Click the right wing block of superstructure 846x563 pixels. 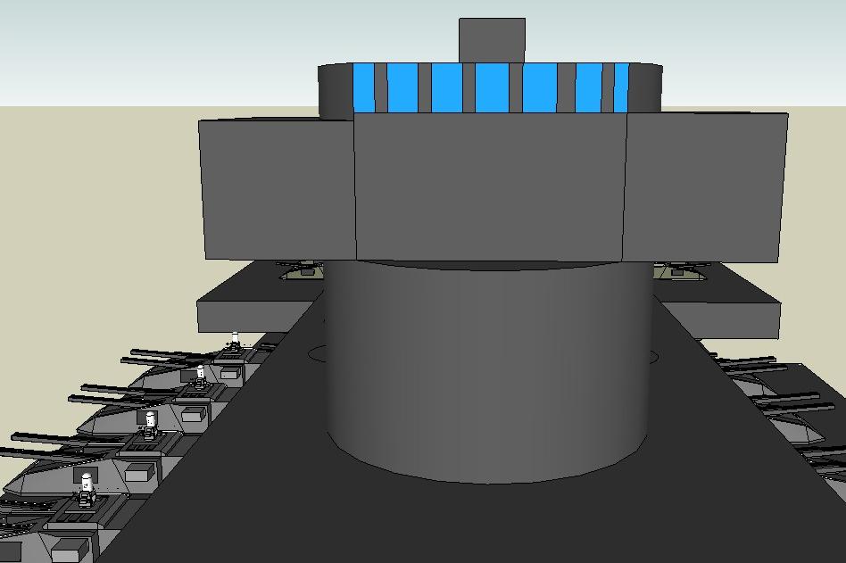click(707, 186)
